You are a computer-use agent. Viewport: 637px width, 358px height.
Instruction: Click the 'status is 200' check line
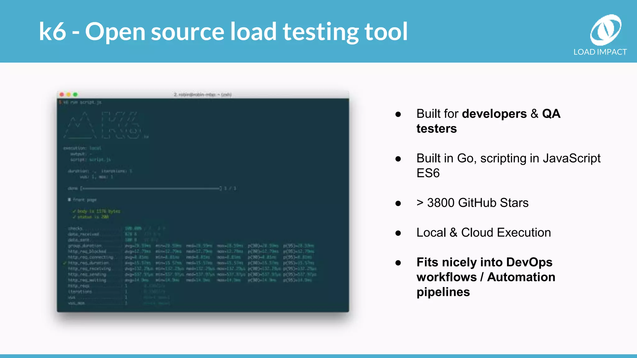91,217
